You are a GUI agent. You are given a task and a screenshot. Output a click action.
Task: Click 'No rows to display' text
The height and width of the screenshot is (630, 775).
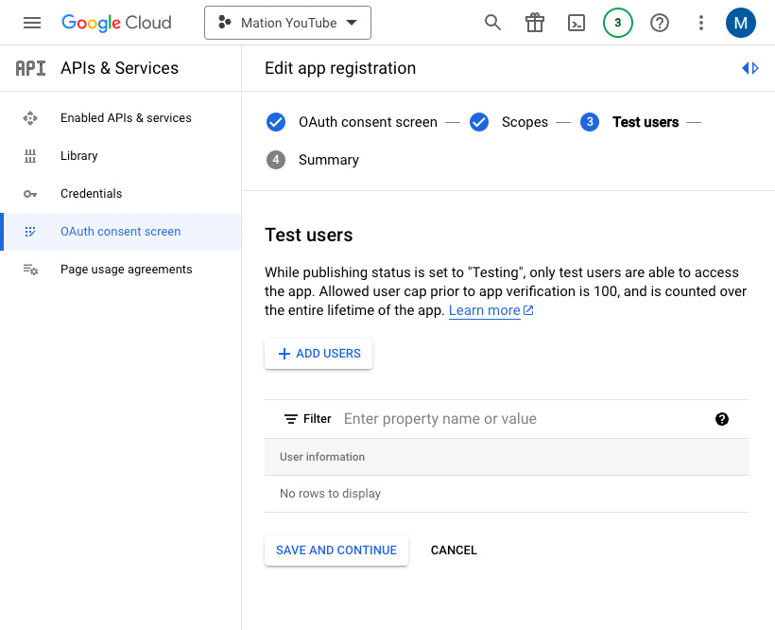330,494
